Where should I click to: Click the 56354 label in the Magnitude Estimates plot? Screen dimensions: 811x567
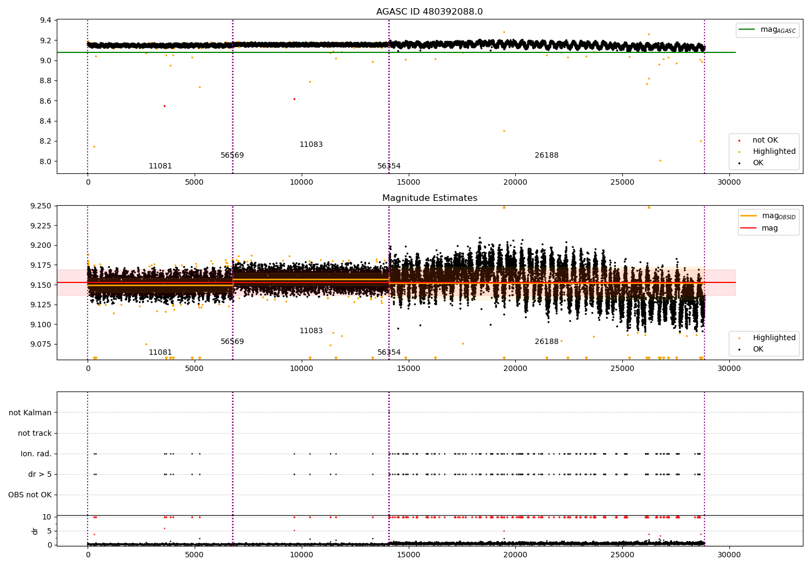click(389, 353)
